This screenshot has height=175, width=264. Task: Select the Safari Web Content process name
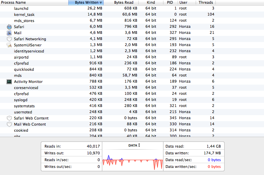coord(31,118)
